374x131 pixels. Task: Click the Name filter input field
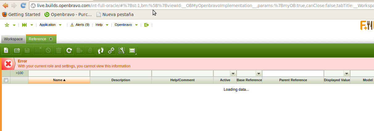[x=59, y=73]
